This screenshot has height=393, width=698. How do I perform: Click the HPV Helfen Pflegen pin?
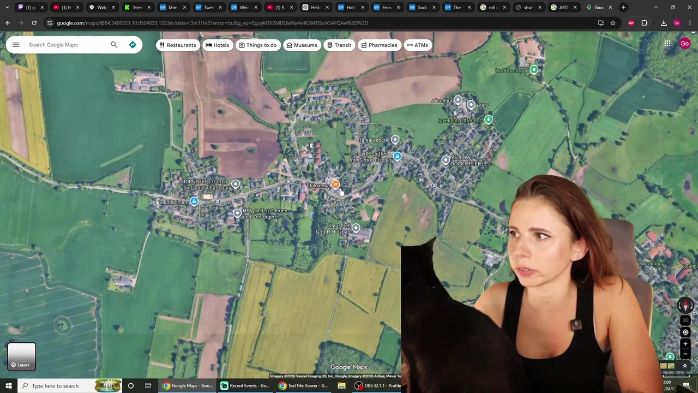[237, 213]
